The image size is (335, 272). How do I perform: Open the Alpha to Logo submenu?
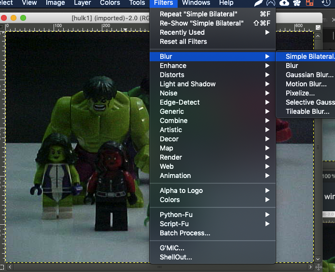[x=212, y=190]
